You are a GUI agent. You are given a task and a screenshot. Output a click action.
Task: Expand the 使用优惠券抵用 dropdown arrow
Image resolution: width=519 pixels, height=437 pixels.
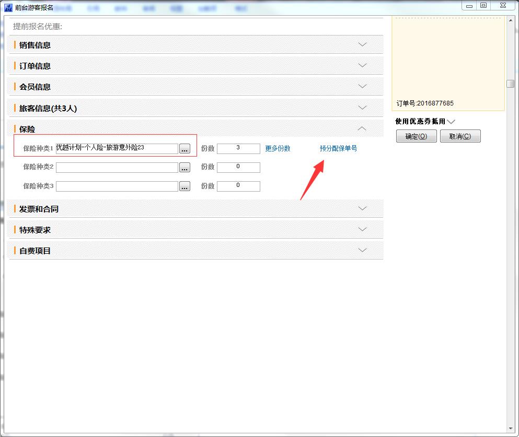tap(451, 122)
